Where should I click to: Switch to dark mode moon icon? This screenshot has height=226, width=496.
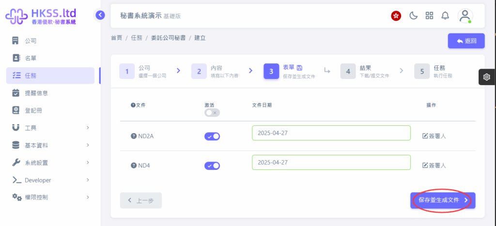[x=414, y=15]
